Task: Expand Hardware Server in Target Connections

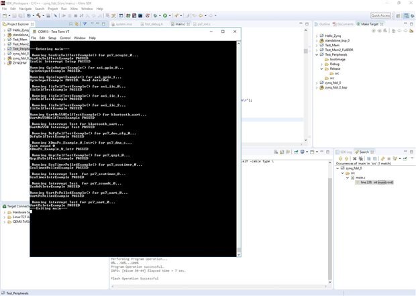Action: [x=4, y=213]
